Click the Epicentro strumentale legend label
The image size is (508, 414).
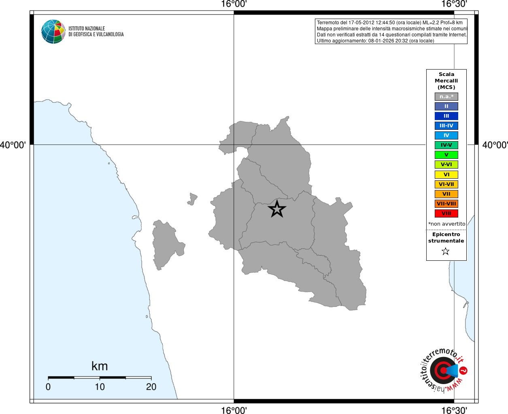click(446, 238)
